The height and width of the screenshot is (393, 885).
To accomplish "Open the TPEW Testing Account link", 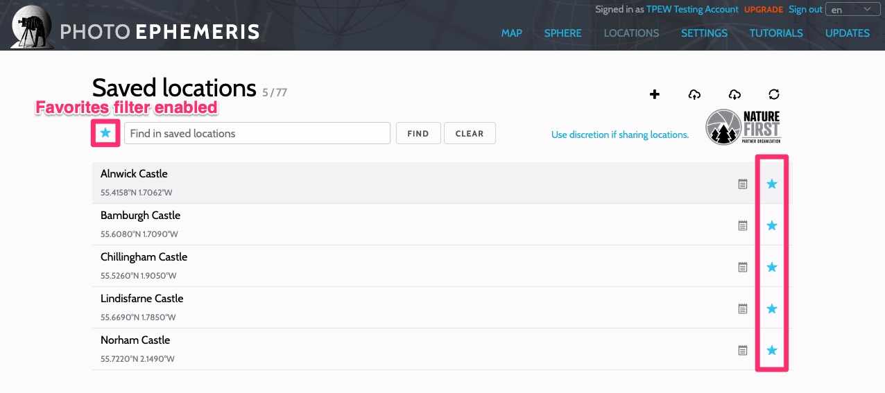I will (692, 9).
